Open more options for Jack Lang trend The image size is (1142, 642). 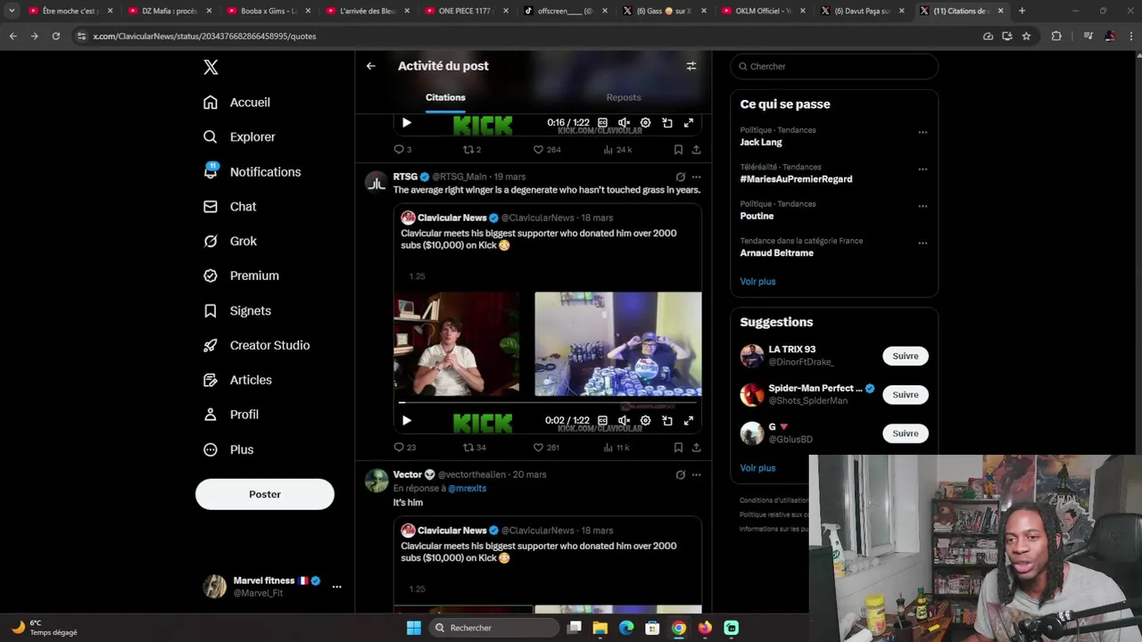(x=923, y=133)
